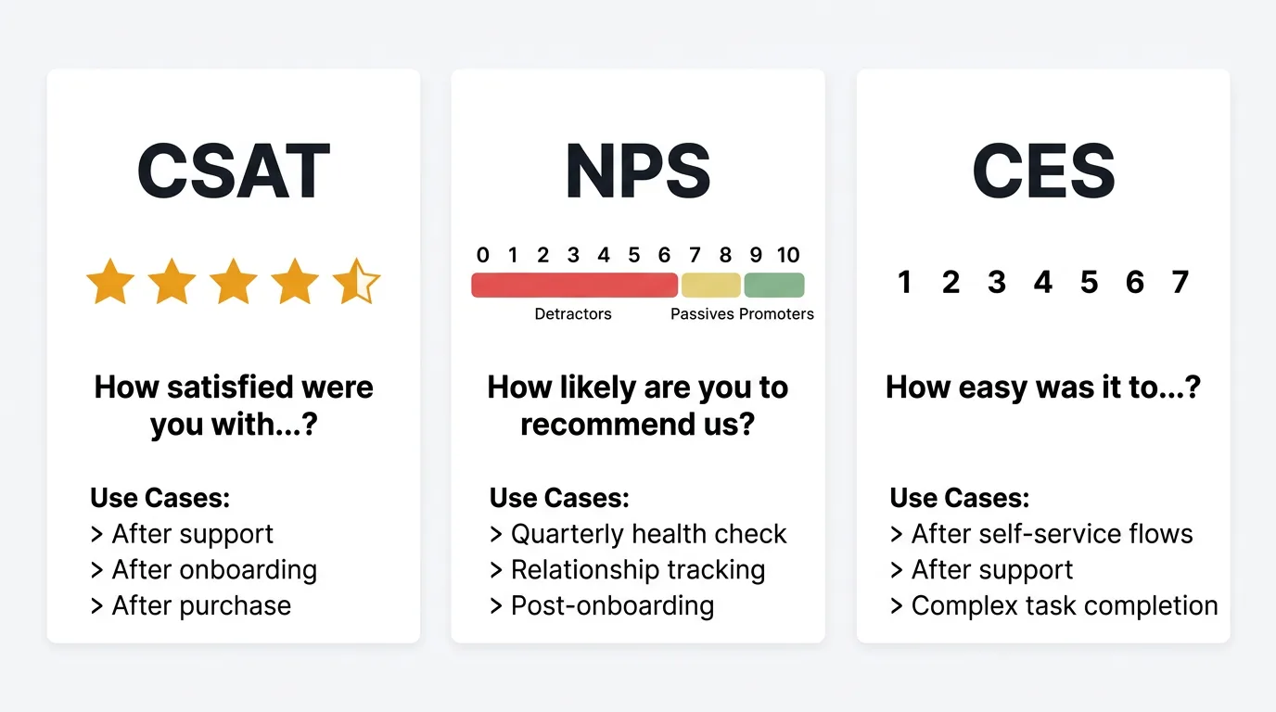Click the red Detractors bar segment
This screenshot has width=1276, height=712.
point(574,285)
